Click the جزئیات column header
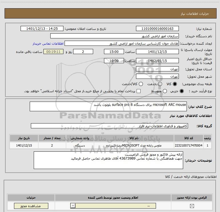Image resolution: width=220 pixels, height=212 pixels. pyautogui.click(x=31, y=197)
